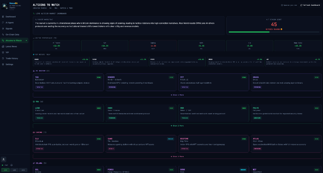Viewport: 323px width, 173px height.
Task: Click the green LIVE status indicator
Action: 3,165
